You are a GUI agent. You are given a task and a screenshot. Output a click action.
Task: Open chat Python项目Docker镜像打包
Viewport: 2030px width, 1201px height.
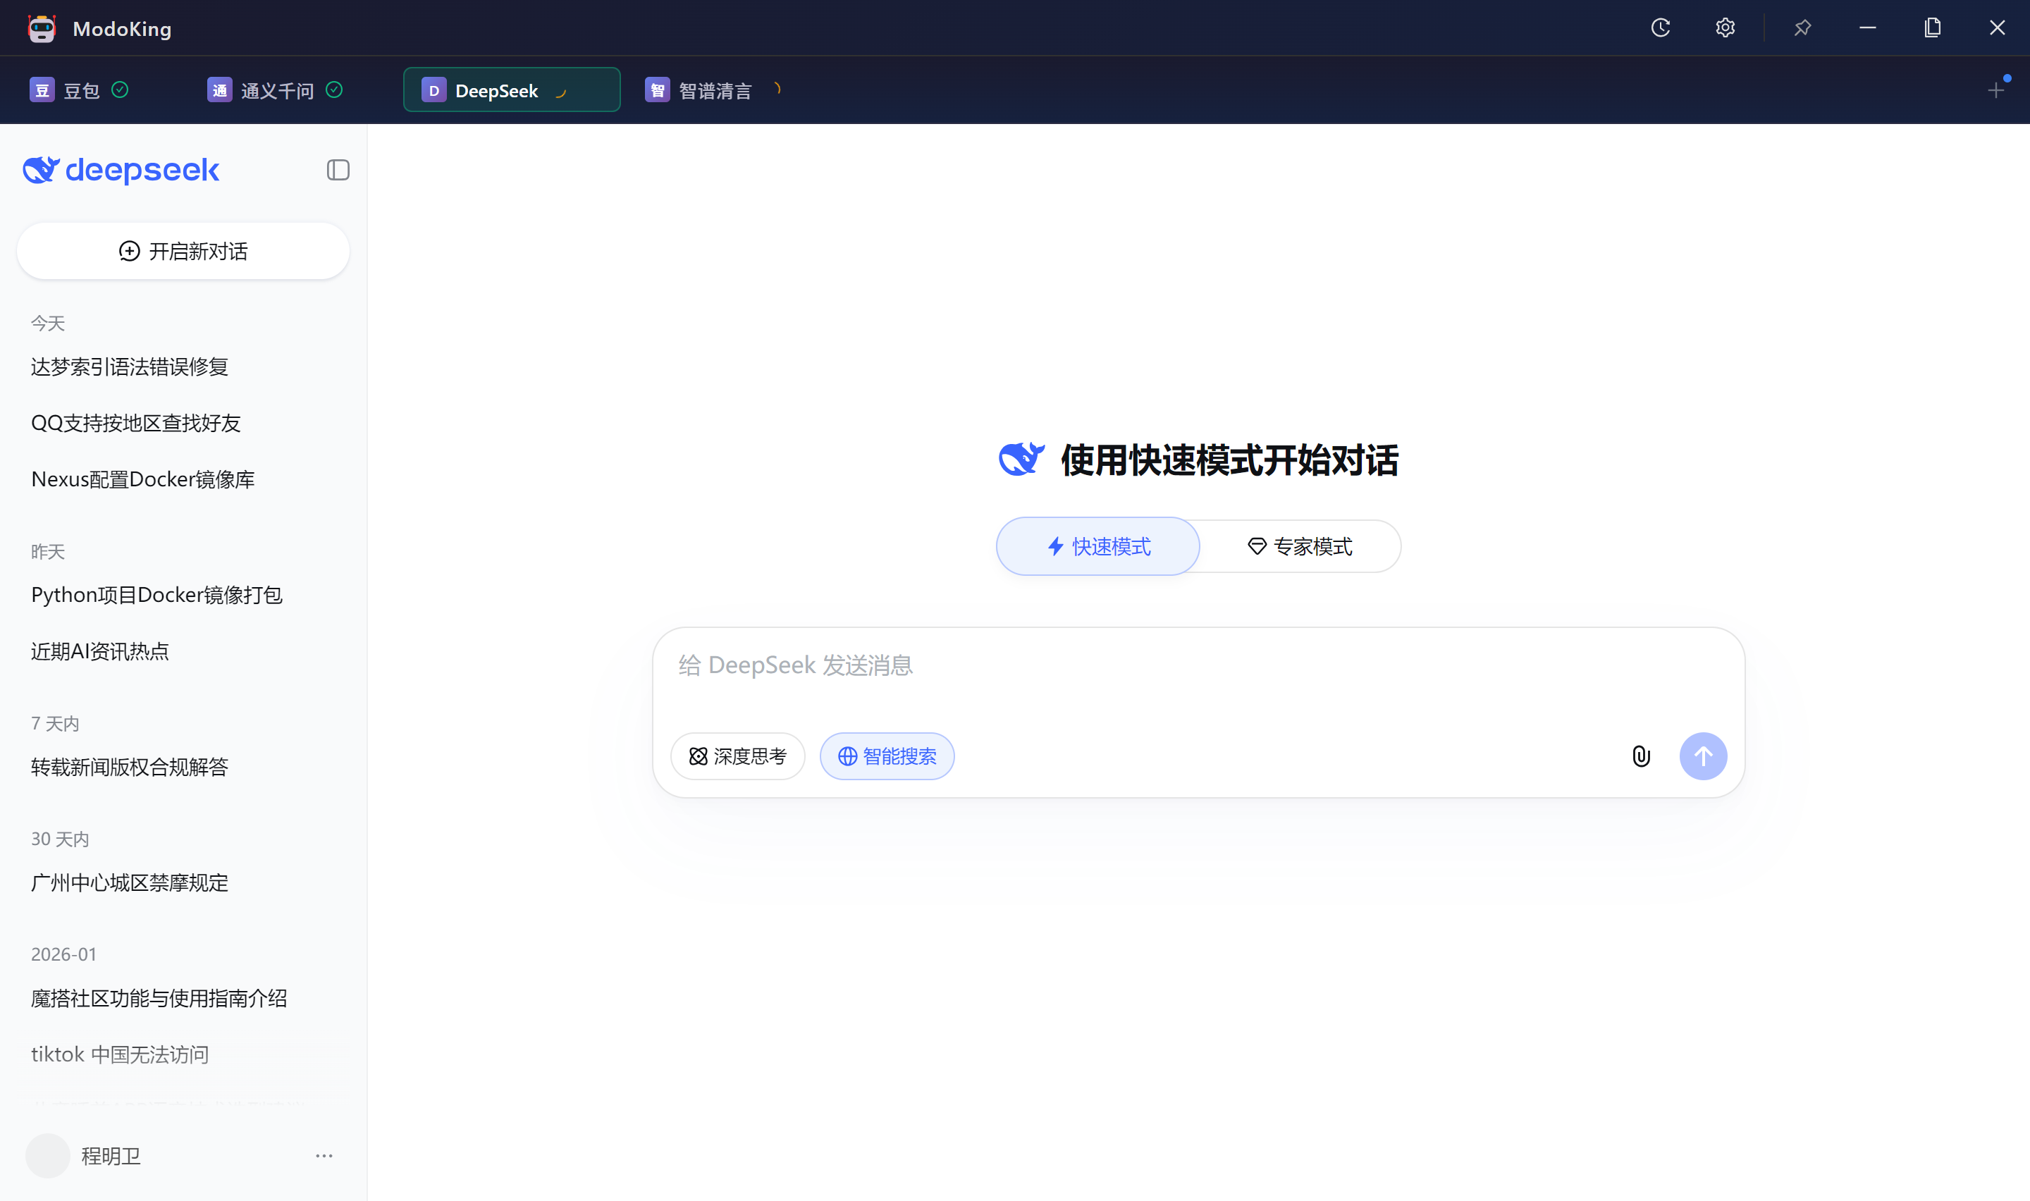pyautogui.click(x=184, y=595)
